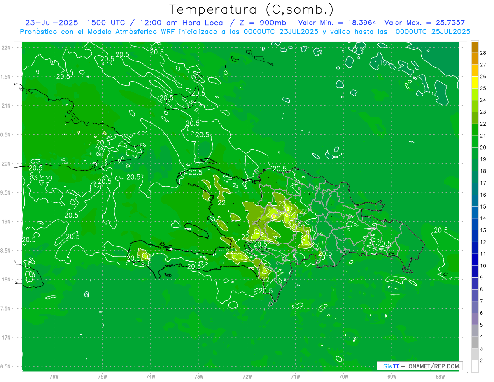Click the 74W longitude axis label

(151, 376)
